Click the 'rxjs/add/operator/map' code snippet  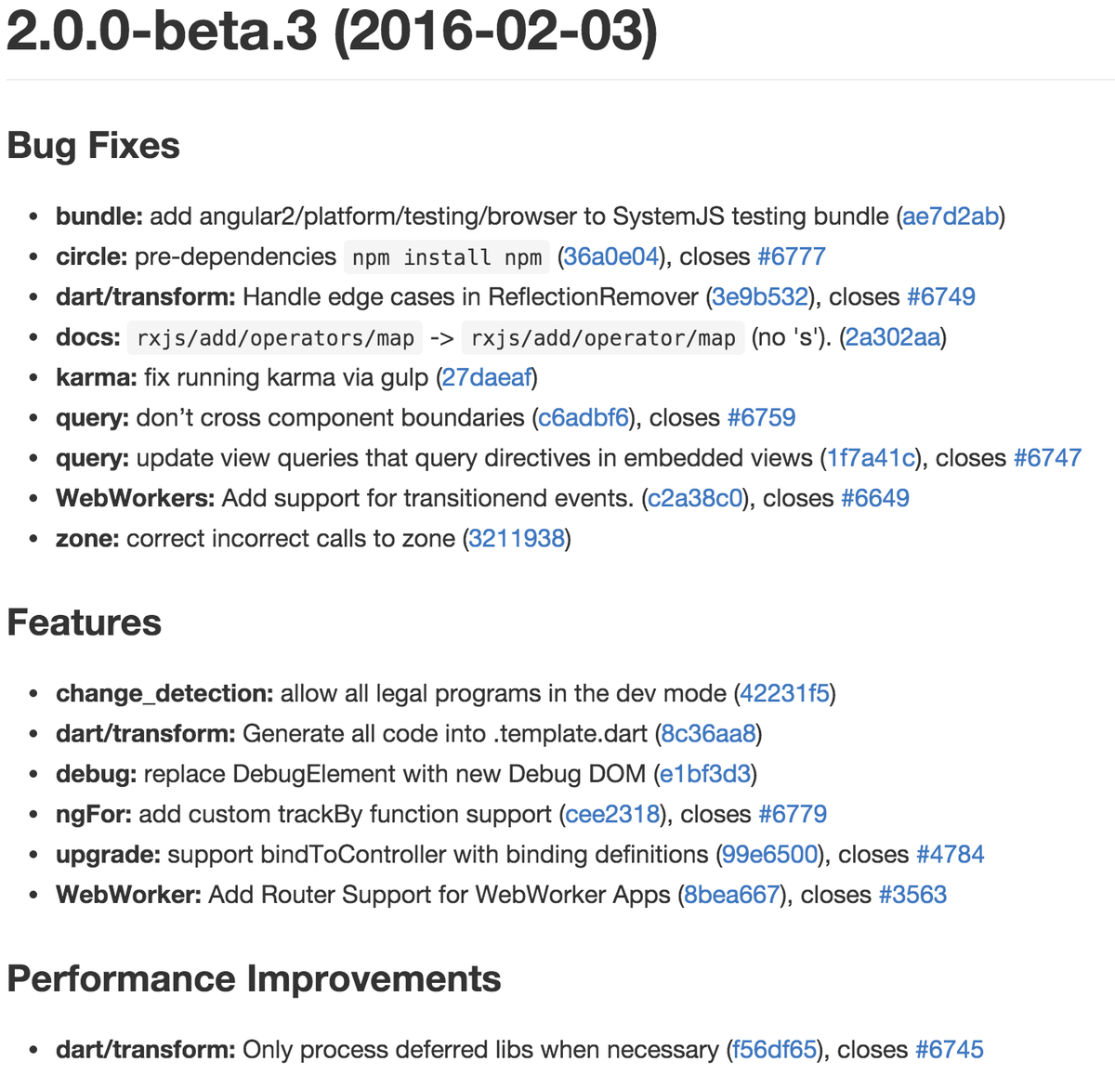click(603, 338)
